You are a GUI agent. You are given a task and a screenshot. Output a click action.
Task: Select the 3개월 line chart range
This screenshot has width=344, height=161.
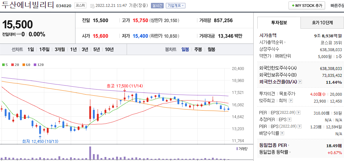tap(60, 49)
